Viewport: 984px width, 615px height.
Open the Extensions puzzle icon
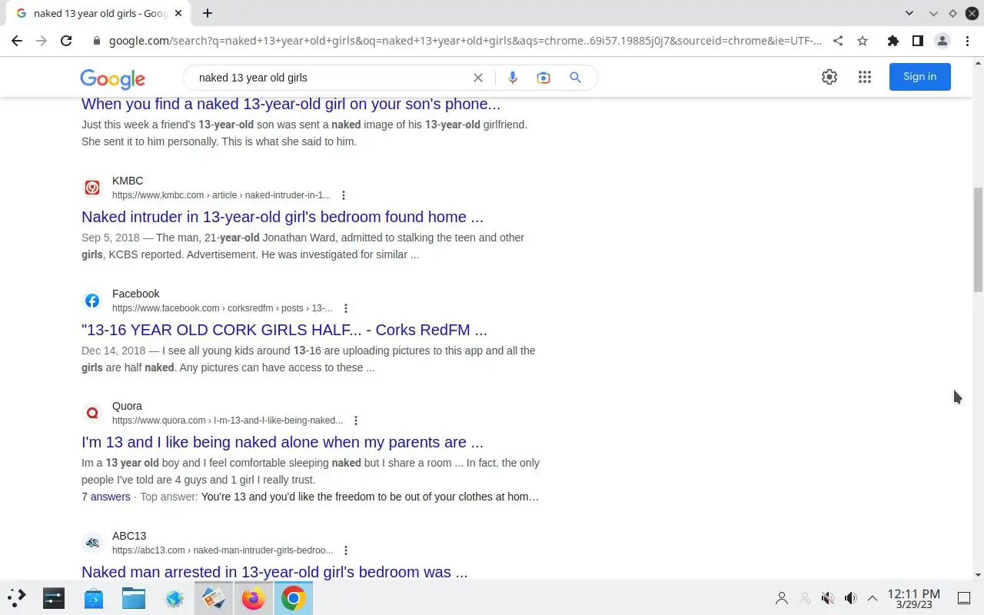893,41
